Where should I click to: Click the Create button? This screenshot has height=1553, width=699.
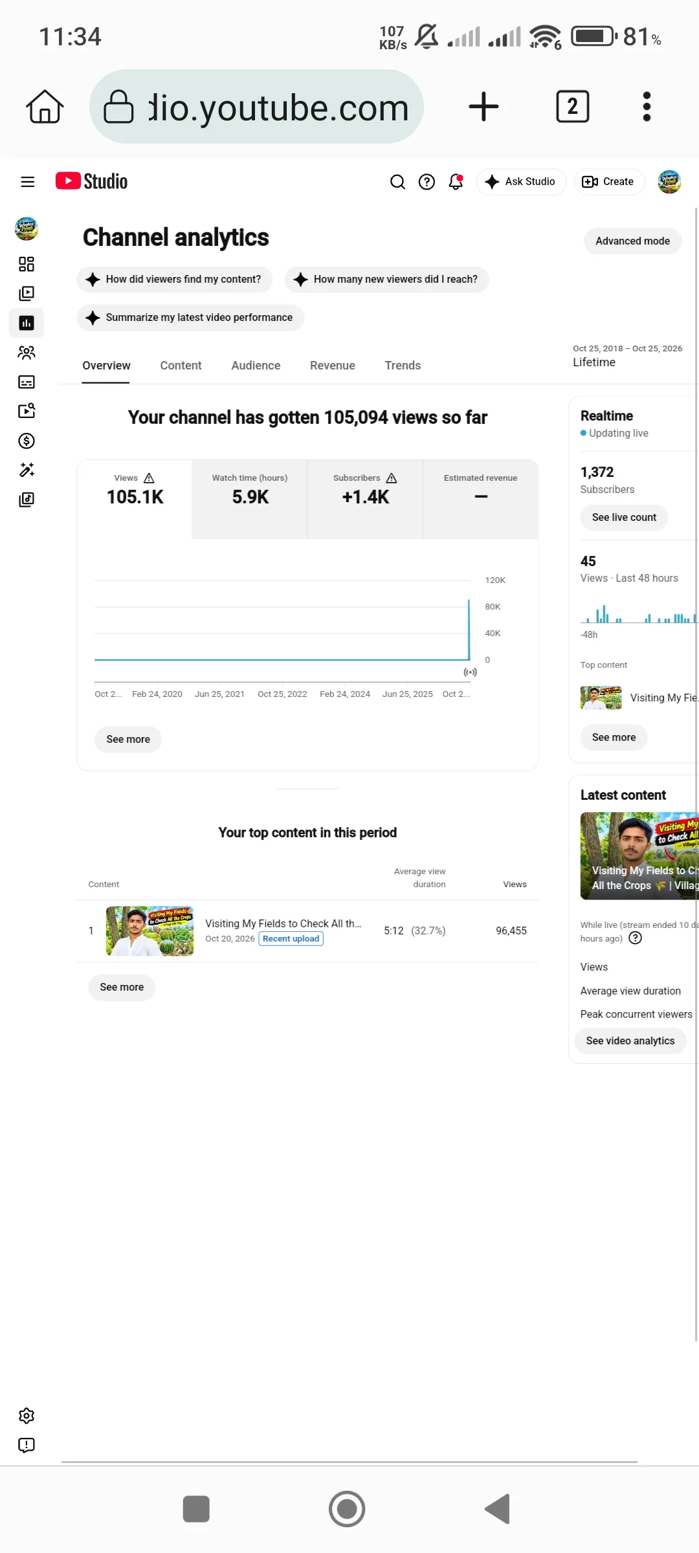(608, 182)
